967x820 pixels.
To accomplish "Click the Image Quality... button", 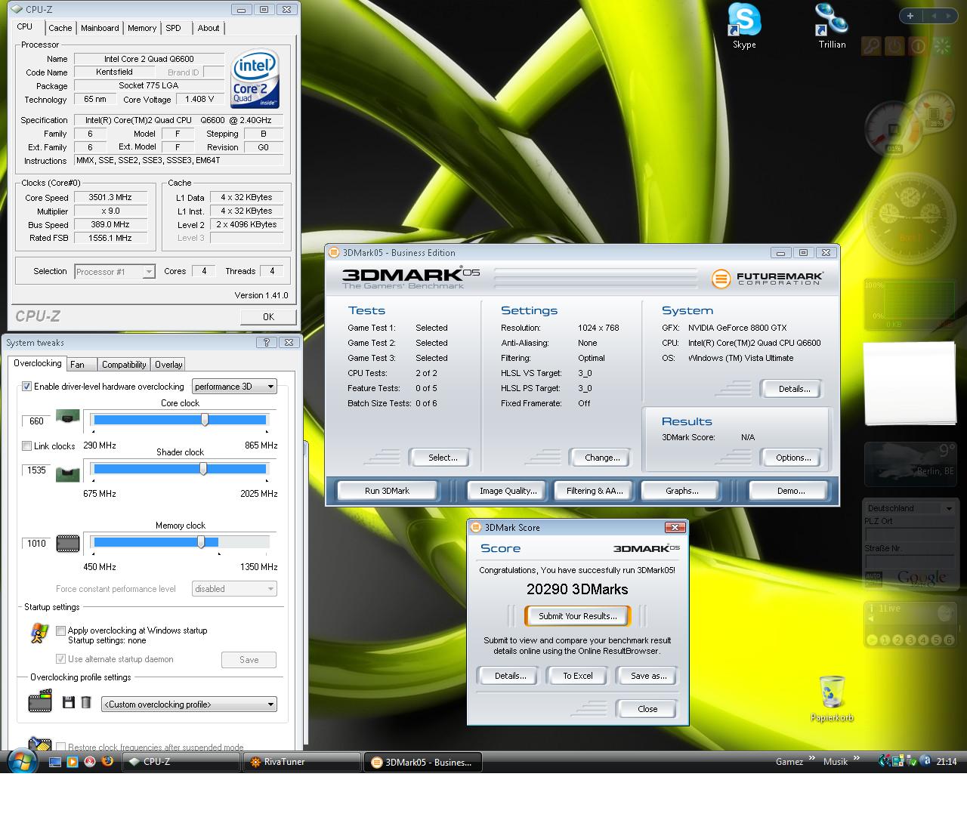I will pos(508,491).
